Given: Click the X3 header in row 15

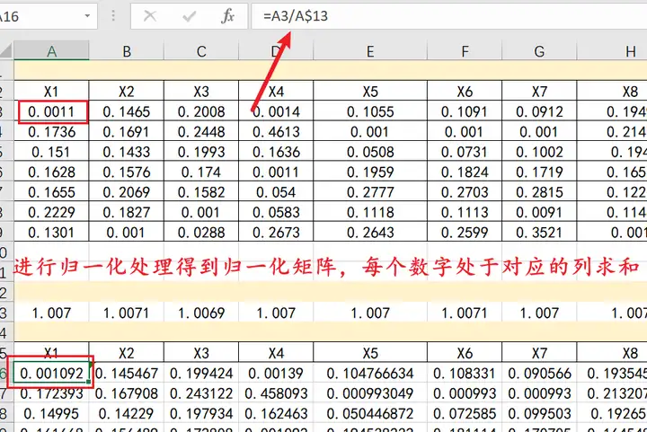Looking at the screenshot, I should pos(201,353).
